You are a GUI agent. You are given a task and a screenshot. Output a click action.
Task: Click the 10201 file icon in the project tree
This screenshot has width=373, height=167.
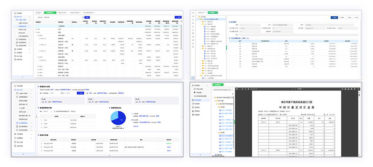tap(205, 27)
